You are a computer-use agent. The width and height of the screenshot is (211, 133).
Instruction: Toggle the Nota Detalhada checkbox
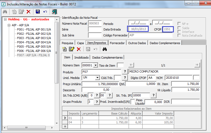pyautogui.click(x=179, y=35)
